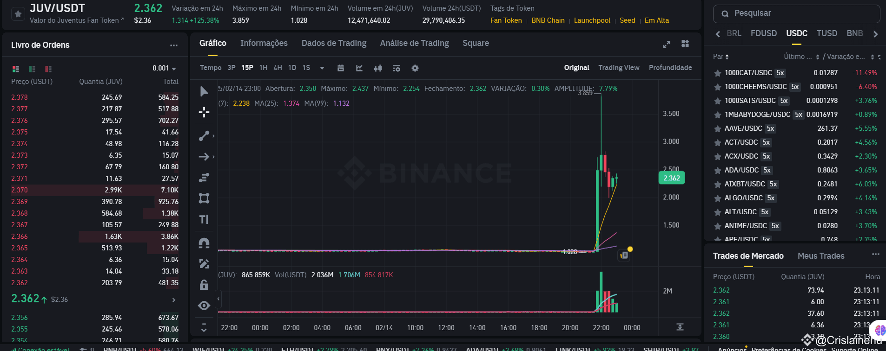This screenshot has height=351, width=886.
Task: Click the 2.370 ask price row
Action: (95, 190)
